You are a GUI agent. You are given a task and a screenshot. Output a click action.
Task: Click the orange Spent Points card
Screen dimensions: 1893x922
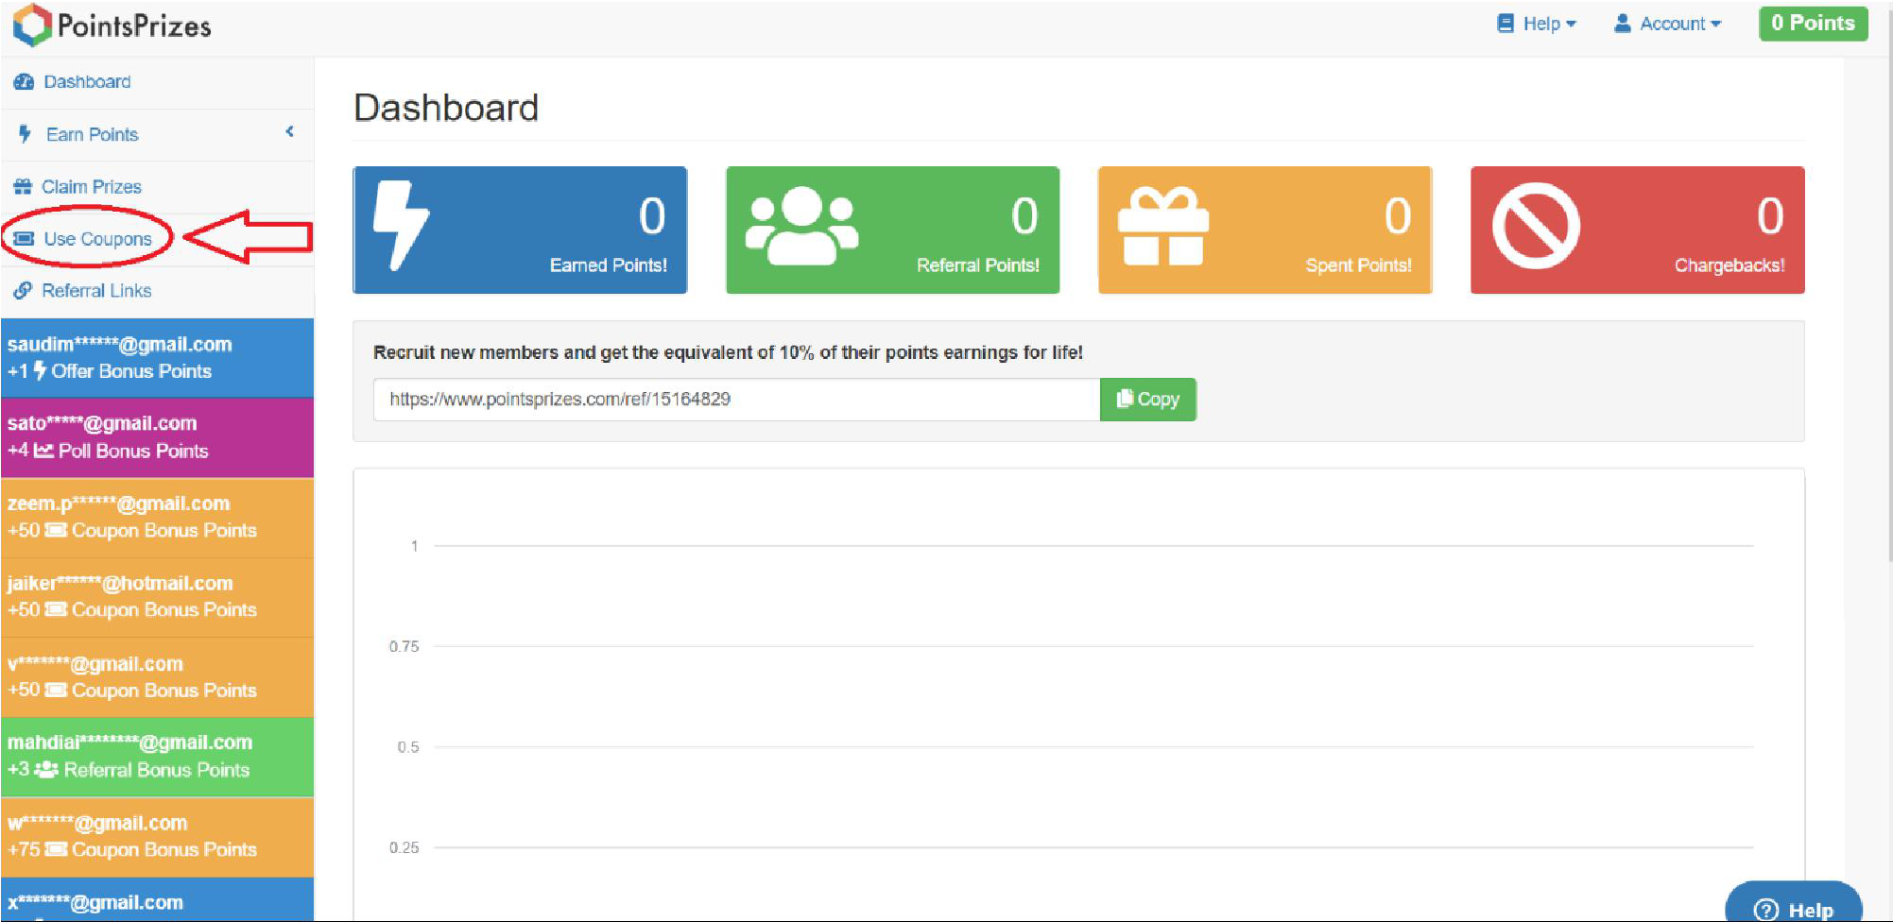click(x=1265, y=230)
